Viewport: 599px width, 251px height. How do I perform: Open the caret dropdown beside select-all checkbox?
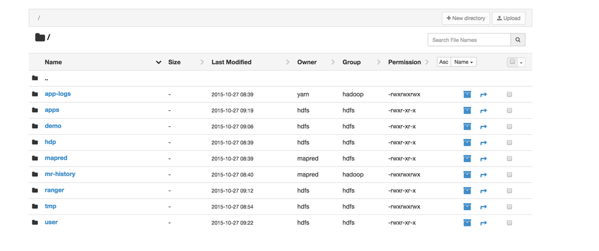pos(522,62)
